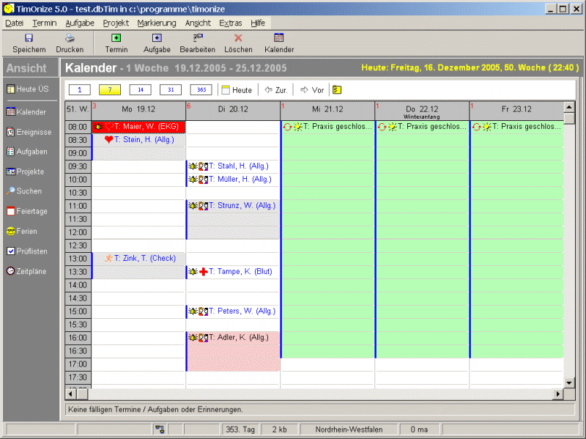Click 353. Tag in status bar
Viewport: 586px width, 439px height.
240,429
